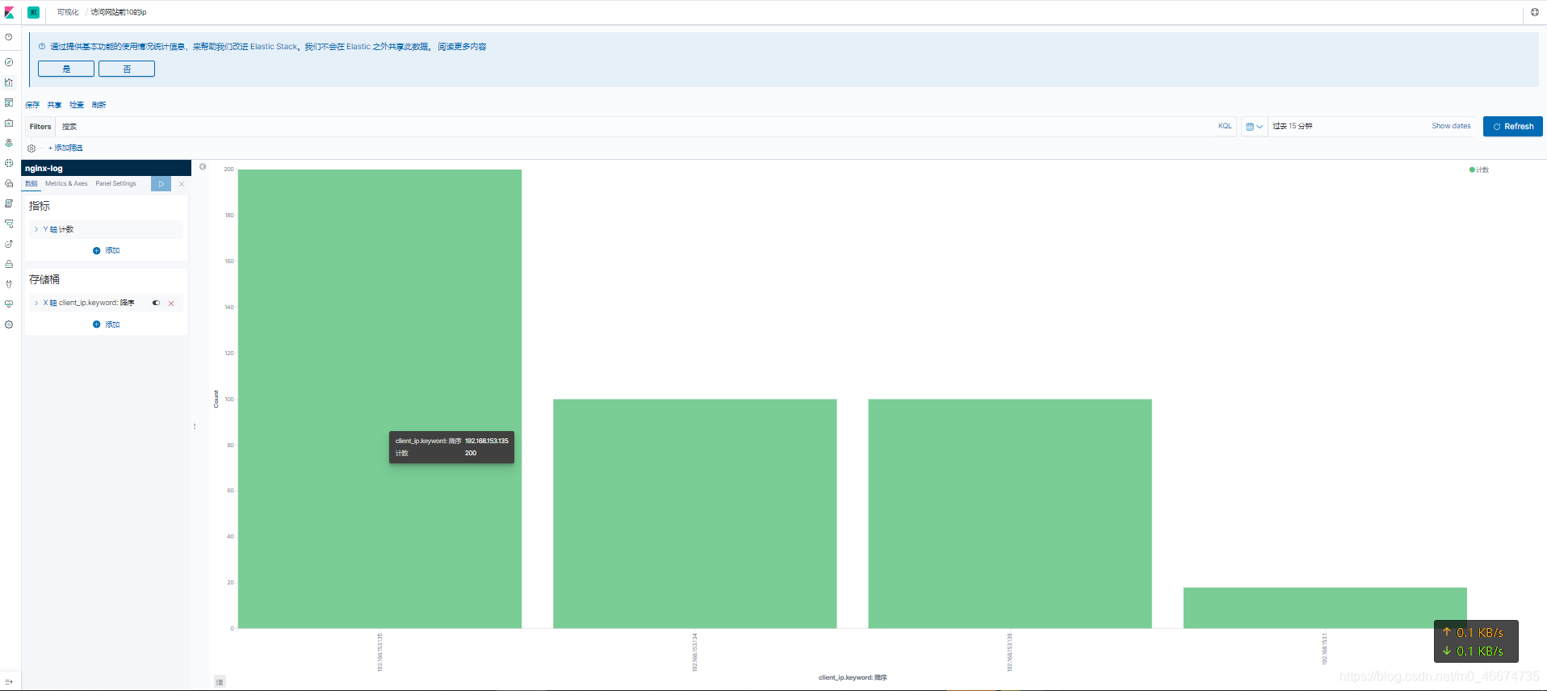Open Canvas icon in sidebar
The image size is (1547, 691).
click(9, 123)
